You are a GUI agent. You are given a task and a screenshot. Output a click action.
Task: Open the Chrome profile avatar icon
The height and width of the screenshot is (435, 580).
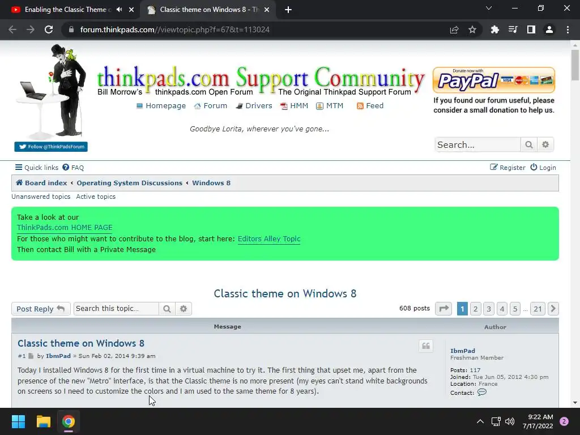pyautogui.click(x=549, y=29)
